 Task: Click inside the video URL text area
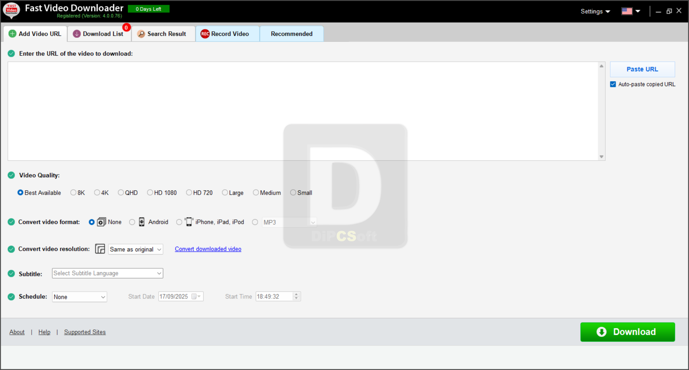(303, 111)
